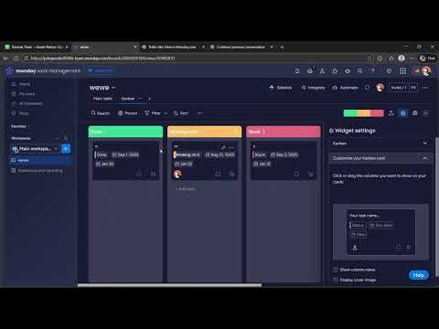Open Kanban view tab options menu
Viewport: 439px width, 329px height.
click(140, 99)
